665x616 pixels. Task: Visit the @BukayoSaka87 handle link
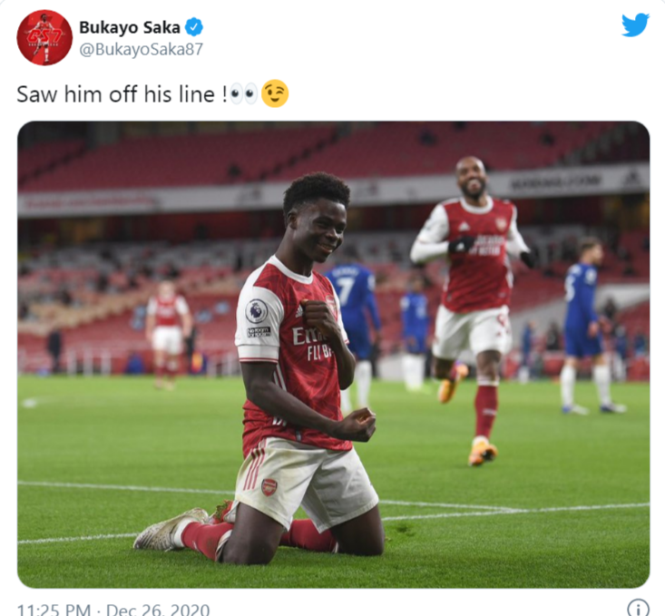tap(141, 49)
